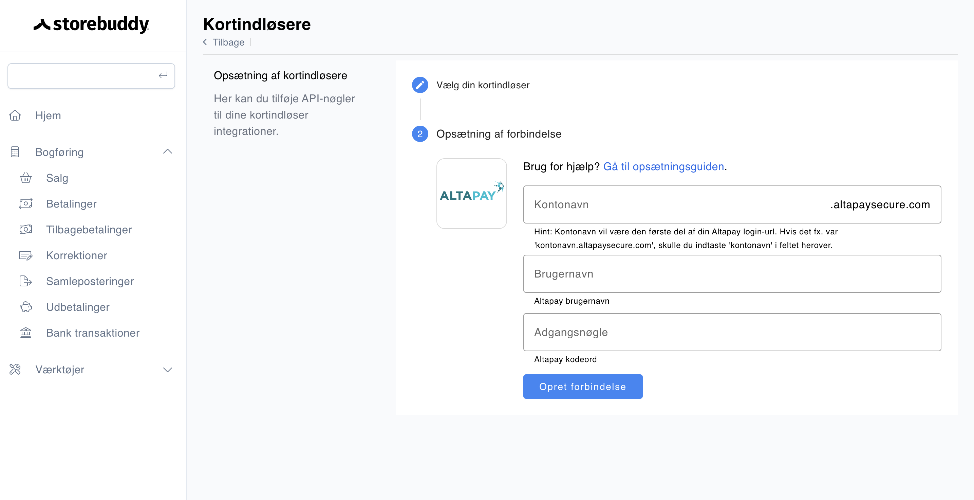The image size is (974, 500).
Task: Collapse the Bogføring section chevron
Action: pyautogui.click(x=168, y=152)
